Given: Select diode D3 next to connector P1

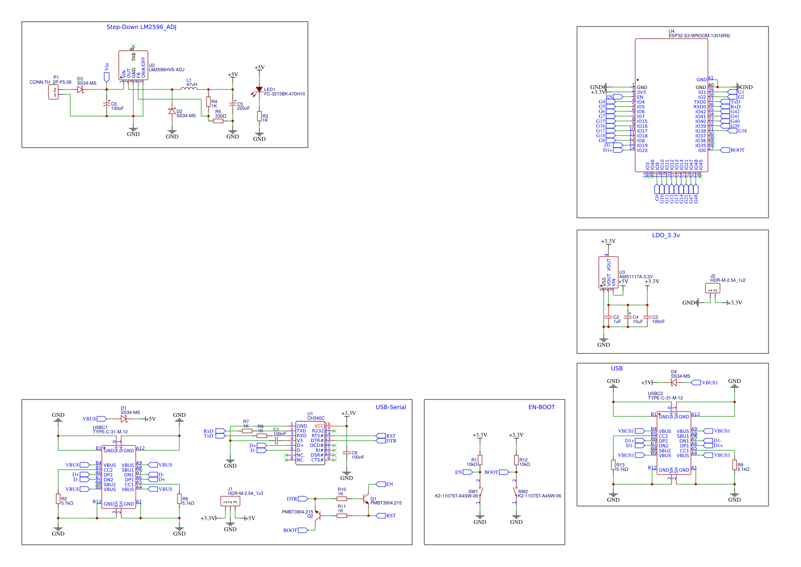Looking at the screenshot, I should (80, 90).
